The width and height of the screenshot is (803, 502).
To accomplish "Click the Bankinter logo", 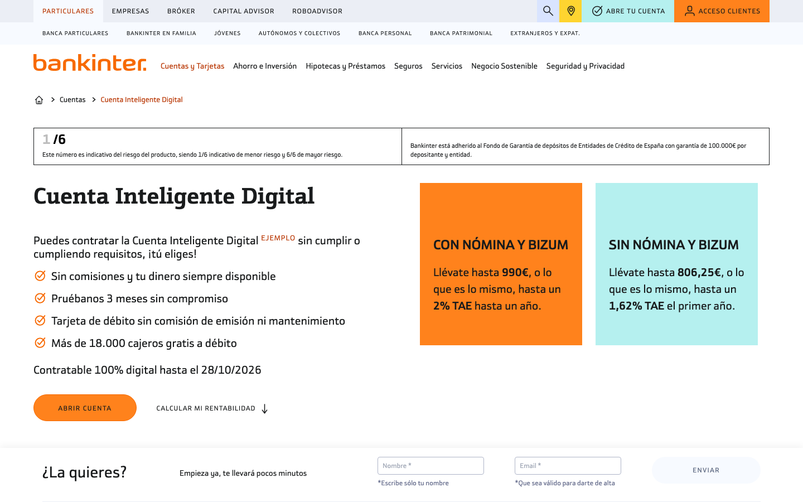I will (x=90, y=62).
